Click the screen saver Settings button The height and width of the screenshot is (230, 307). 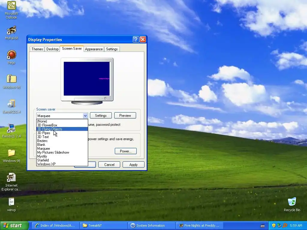coord(101,116)
